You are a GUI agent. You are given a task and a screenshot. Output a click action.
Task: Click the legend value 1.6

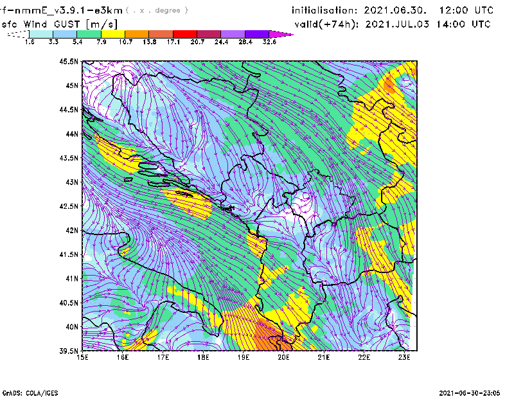point(30,42)
